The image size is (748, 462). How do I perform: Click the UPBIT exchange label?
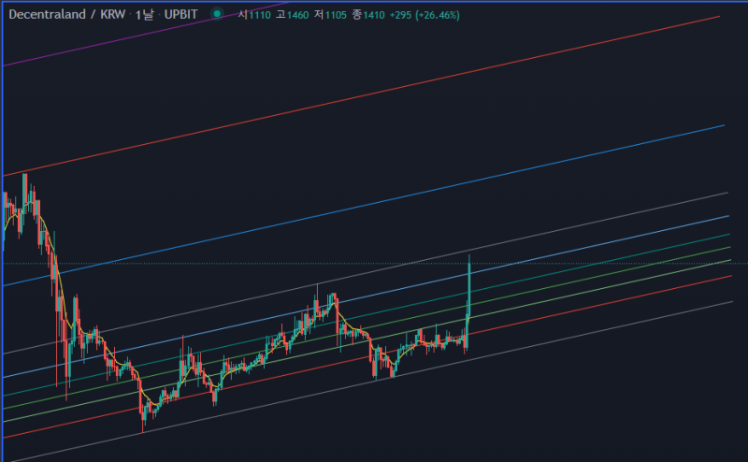coord(180,14)
